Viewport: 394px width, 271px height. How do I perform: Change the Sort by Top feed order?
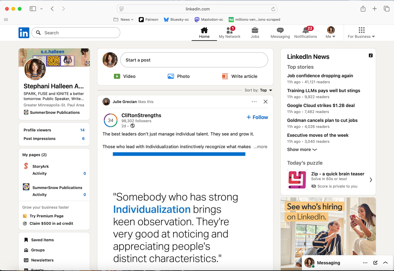258,90
